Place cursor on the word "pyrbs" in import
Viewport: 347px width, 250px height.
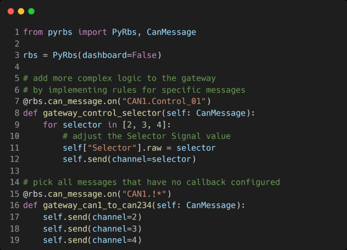click(x=61, y=32)
